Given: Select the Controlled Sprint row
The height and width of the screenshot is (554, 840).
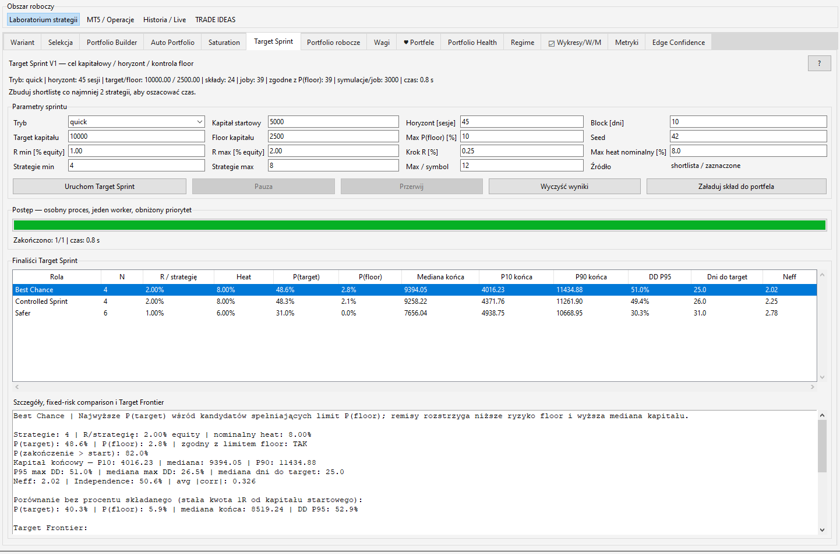Looking at the screenshot, I should (415, 301).
